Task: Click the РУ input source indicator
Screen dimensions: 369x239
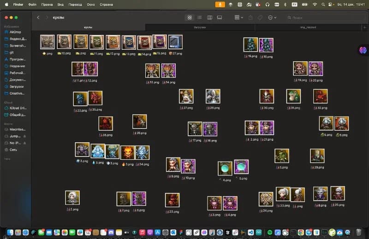Action: [294, 5]
